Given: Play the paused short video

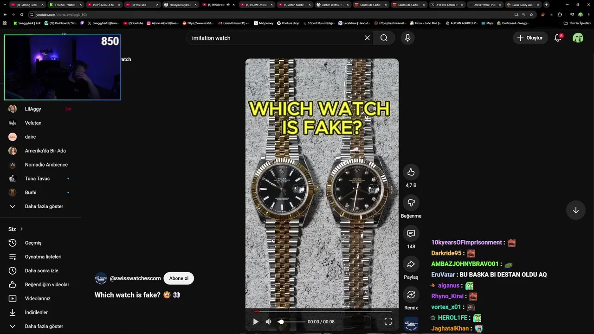Looking at the screenshot, I should (x=256, y=321).
